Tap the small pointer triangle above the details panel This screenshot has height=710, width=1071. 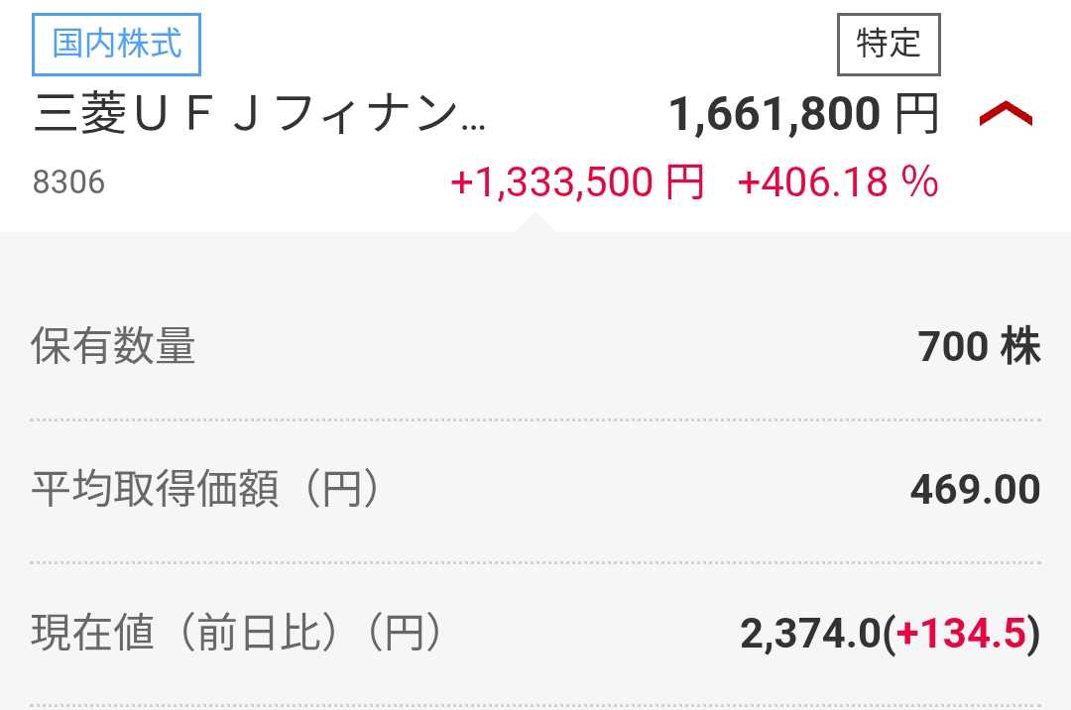[535, 223]
